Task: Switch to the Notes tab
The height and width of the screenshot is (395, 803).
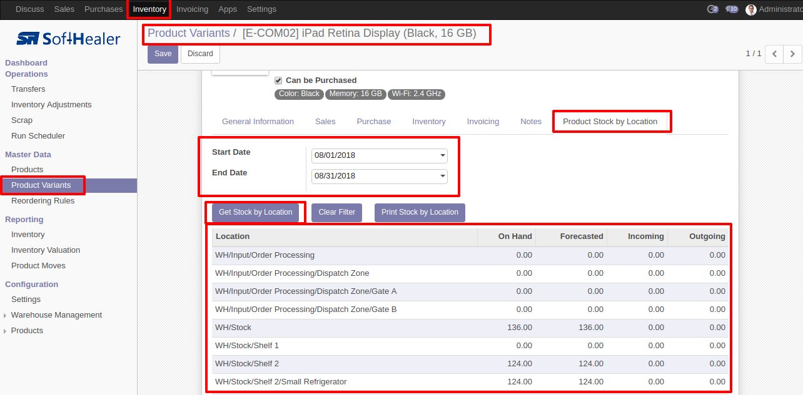Action: point(531,122)
